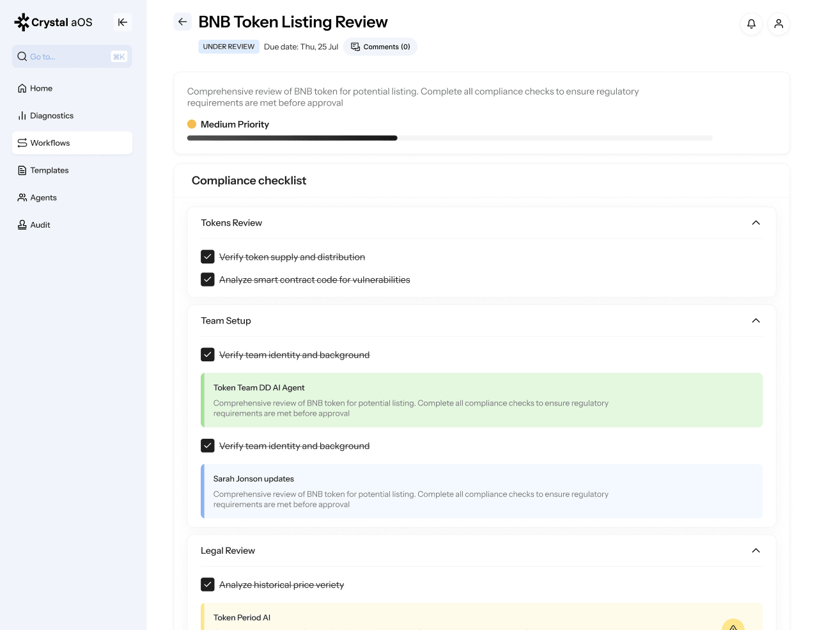817x630 pixels.
Task: Open notifications via the bell icon
Action: (x=751, y=24)
